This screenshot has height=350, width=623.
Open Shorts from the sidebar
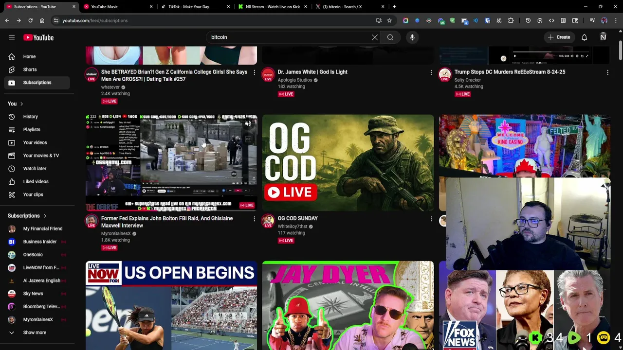pyautogui.click(x=37, y=70)
